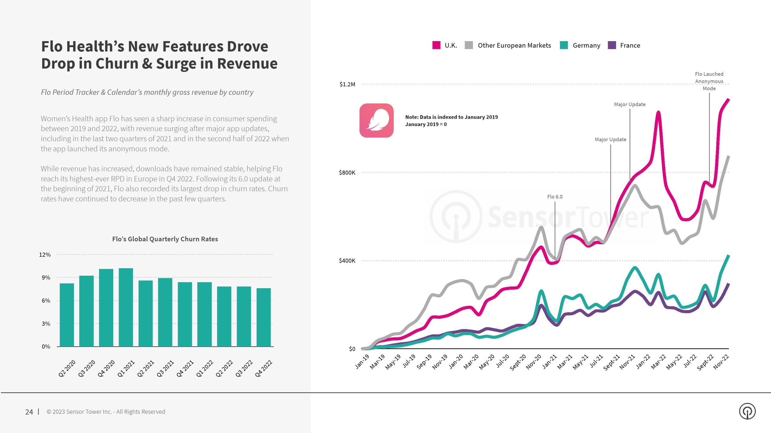
Task: Click the '$800K' revenue axis label
Action: pyautogui.click(x=347, y=173)
